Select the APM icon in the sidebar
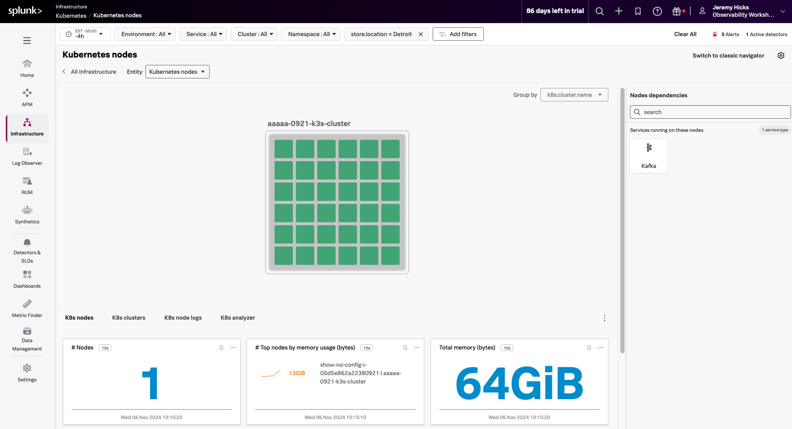The image size is (792, 429). (27, 96)
